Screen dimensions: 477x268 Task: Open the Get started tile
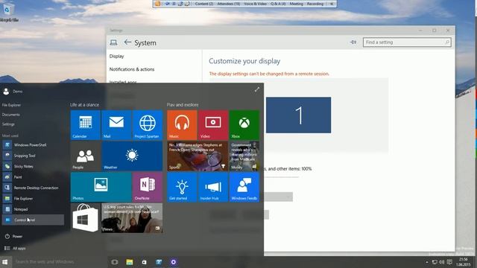[x=182, y=187]
